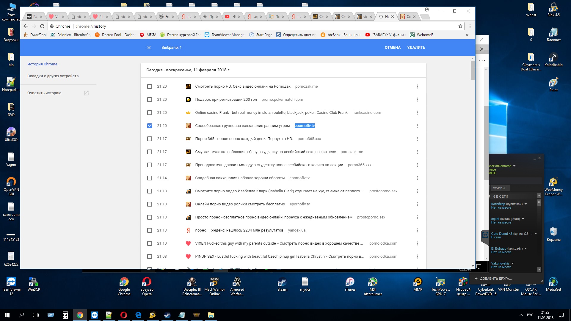Open the TeamViewer Management bookmark
This screenshot has width=571, height=321.
pos(225,35)
